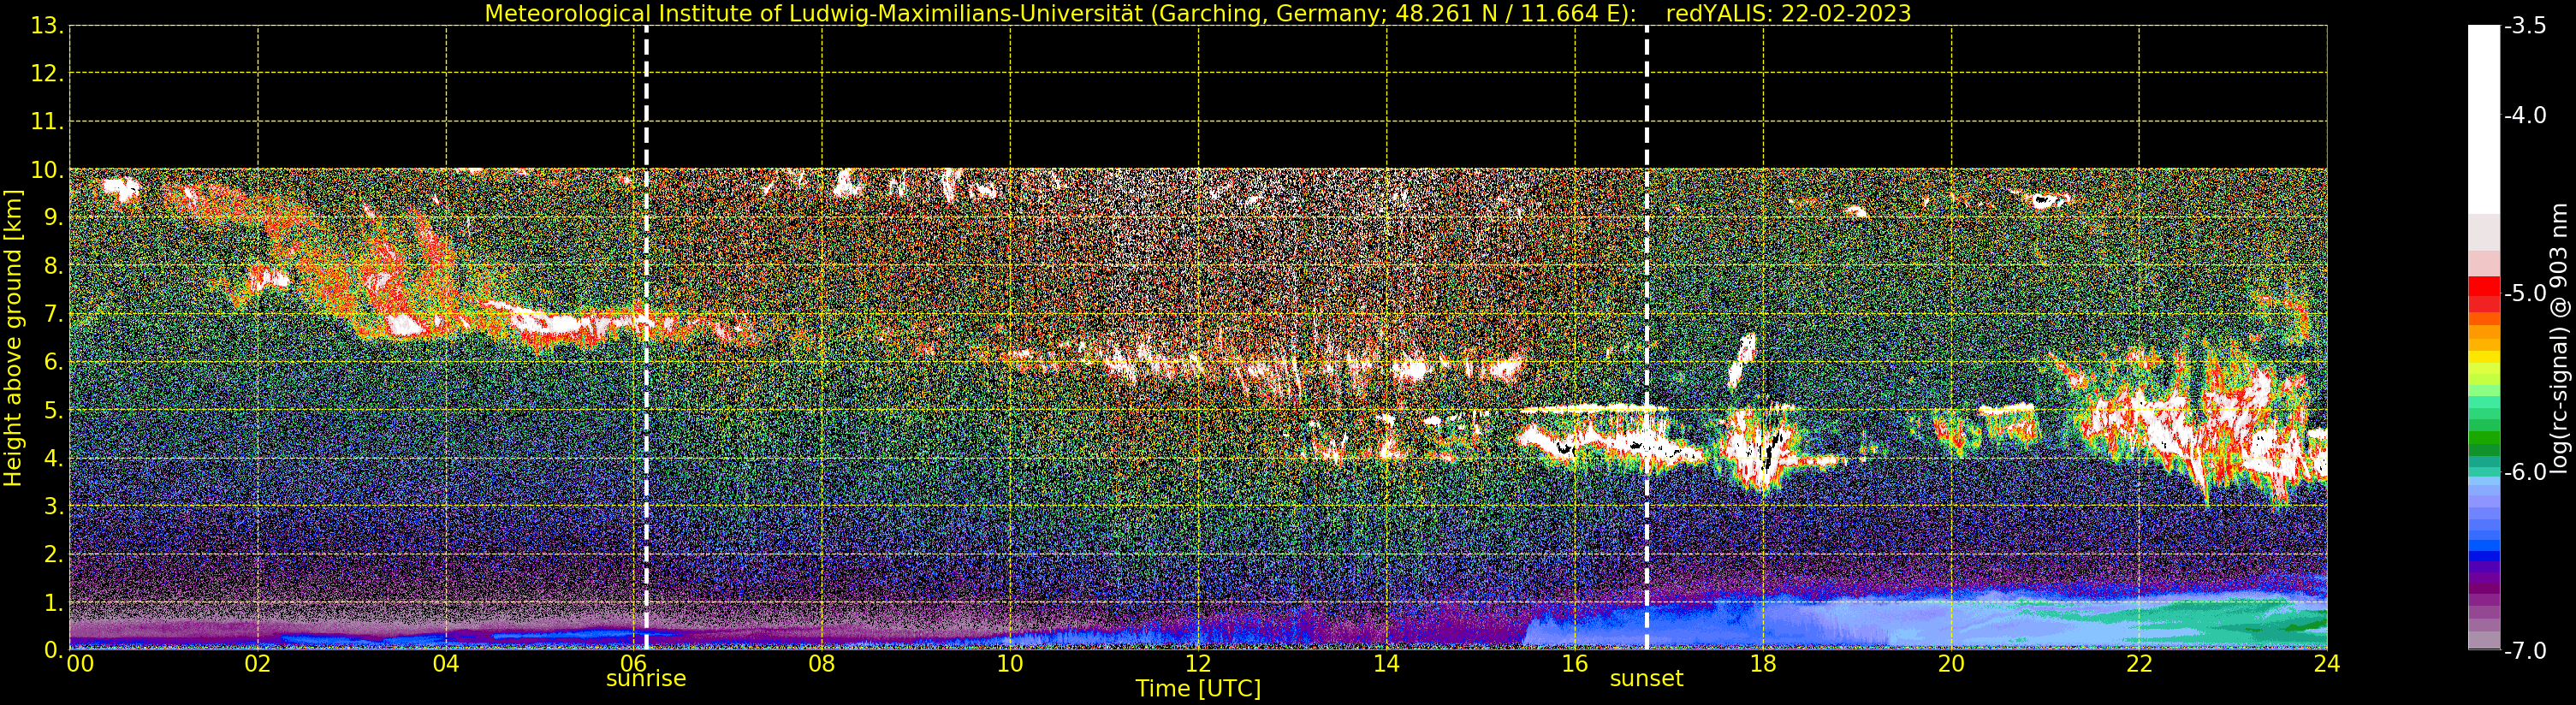Screen dimensions: 2576x705
Task: Click the colorbar tick value -6.0
Action: point(2525,472)
